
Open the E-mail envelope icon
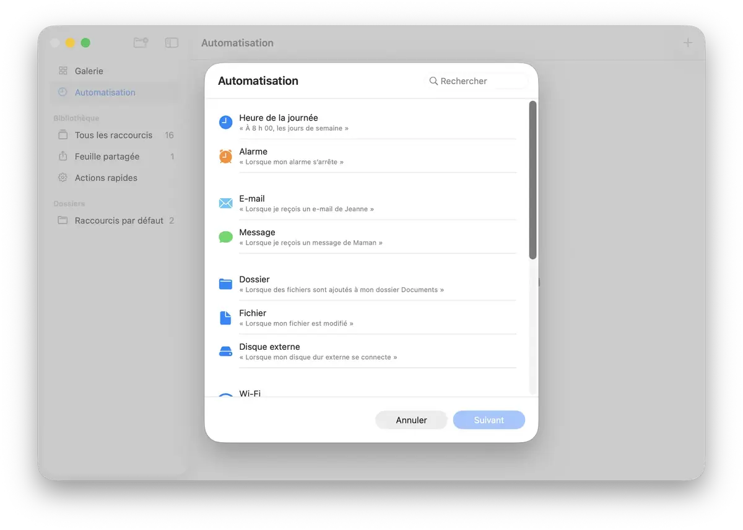pyautogui.click(x=225, y=202)
